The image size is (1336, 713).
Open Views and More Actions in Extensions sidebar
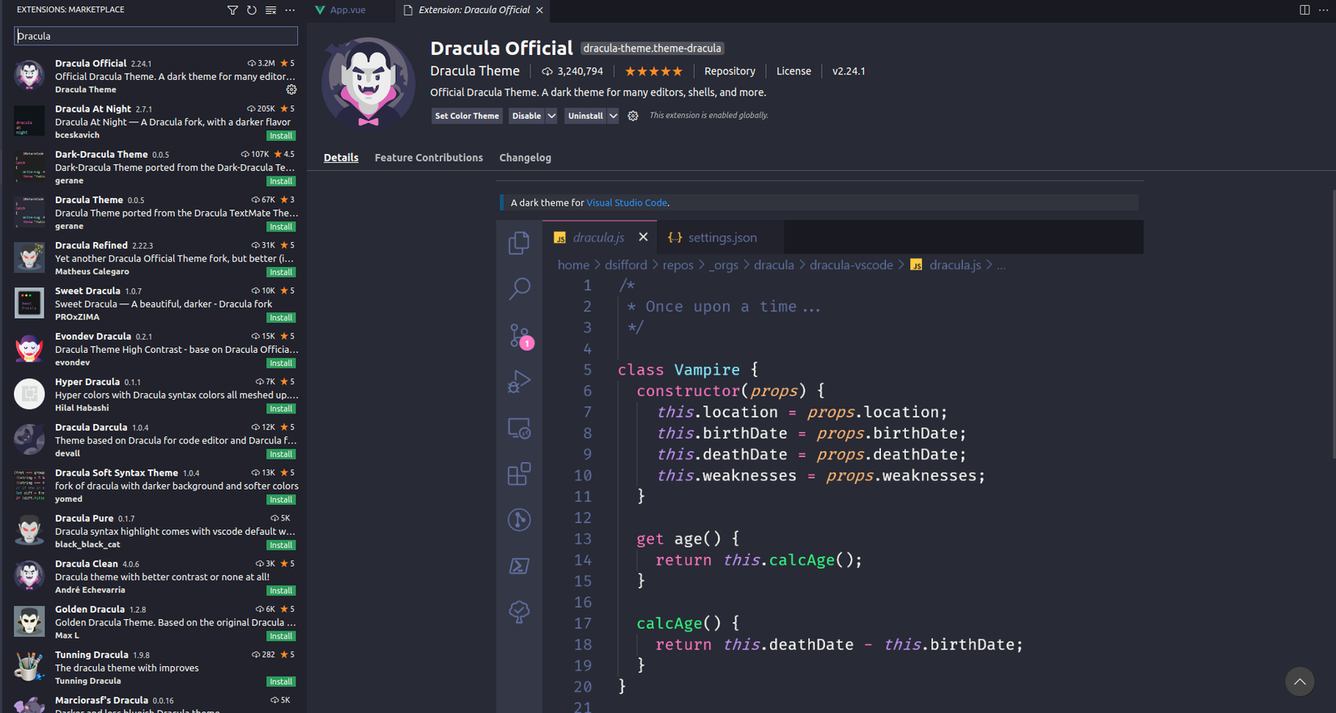click(290, 11)
